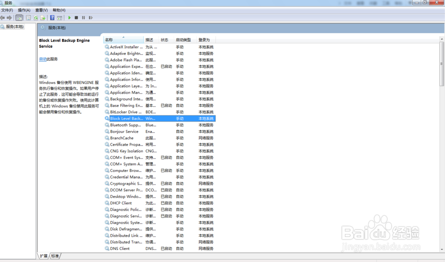Select Diagnostic System Host row

(159, 222)
